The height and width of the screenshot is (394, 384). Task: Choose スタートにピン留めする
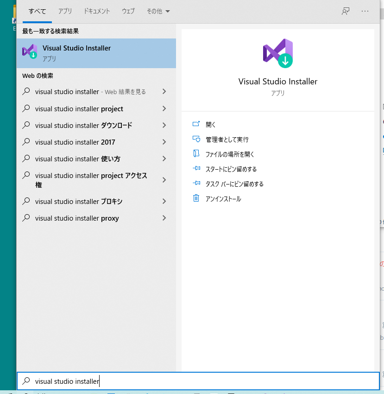click(231, 169)
